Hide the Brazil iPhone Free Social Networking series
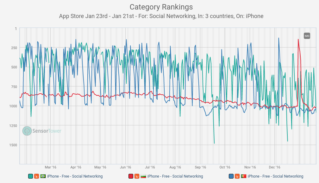The height and width of the screenshot is (183, 319). pyautogui.click(x=75, y=176)
